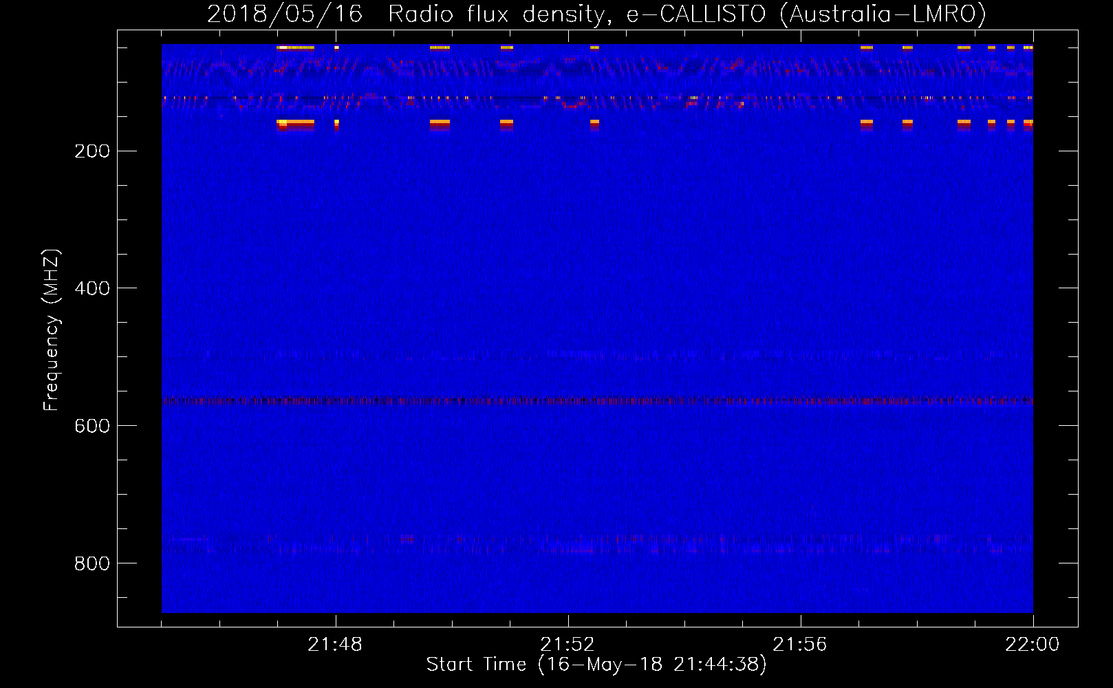Viewport: 1113px width, 688px height.
Task: Click the 600 frequency tick label
Action: pos(92,426)
